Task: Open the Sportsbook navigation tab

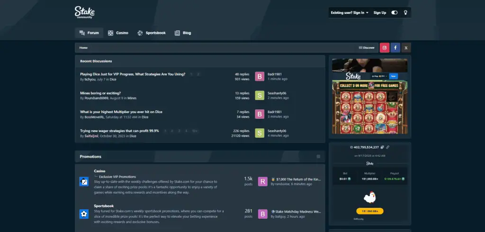Action: (152, 33)
